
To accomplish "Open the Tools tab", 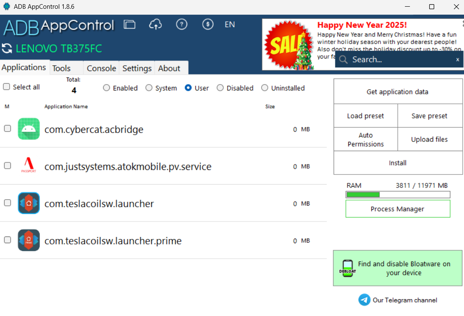I will pos(67,68).
